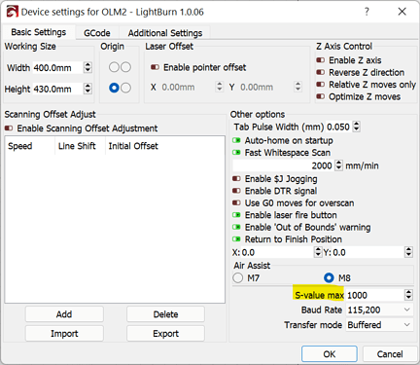420x365 pixels.
Task: Click the Import button
Action: tap(64, 334)
